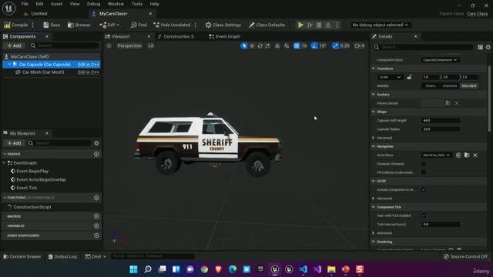
Task: Click Edit in C++ for Car Mesh
Action: 89,72
